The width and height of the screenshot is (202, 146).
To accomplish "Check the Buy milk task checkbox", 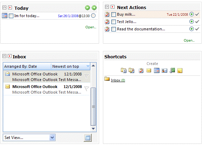I will [x=113, y=14].
